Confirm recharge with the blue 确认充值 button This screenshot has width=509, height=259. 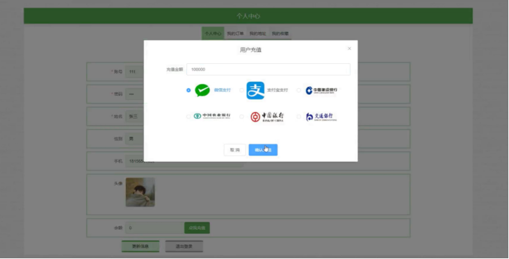[x=263, y=150]
